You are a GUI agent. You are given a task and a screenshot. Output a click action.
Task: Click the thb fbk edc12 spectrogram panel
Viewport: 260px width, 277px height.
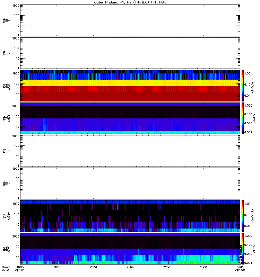[x=130, y=86]
